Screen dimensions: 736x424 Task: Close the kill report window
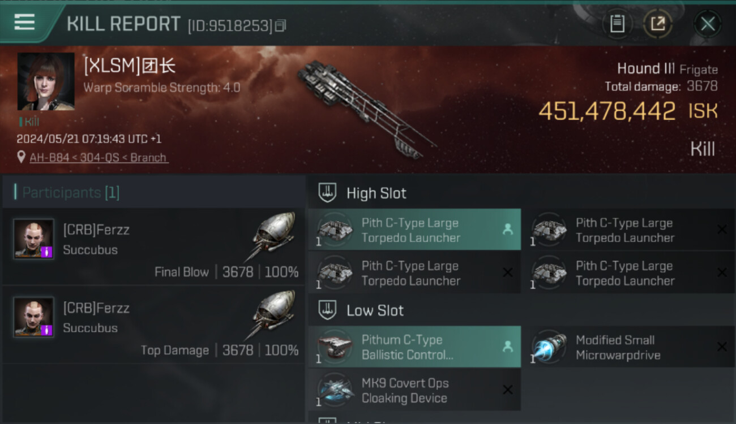(x=708, y=24)
